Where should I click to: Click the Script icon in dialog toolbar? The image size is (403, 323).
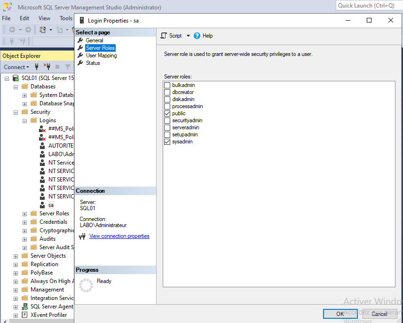click(164, 36)
